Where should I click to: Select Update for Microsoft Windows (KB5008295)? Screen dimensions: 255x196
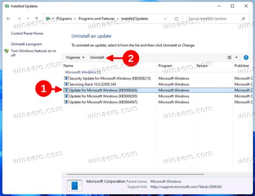(x=158, y=96)
